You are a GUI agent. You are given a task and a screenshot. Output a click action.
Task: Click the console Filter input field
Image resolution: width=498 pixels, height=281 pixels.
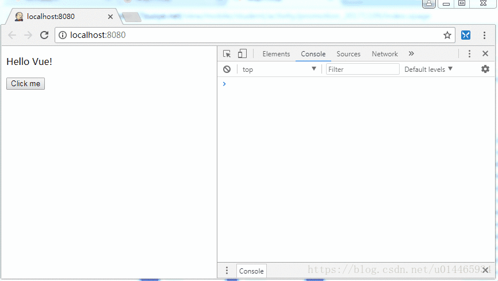[x=362, y=69]
